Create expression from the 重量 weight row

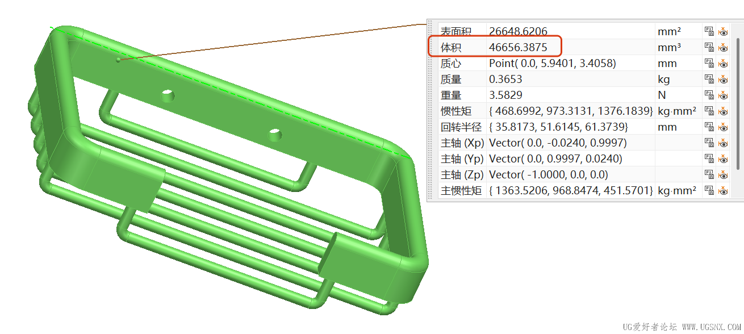point(710,95)
